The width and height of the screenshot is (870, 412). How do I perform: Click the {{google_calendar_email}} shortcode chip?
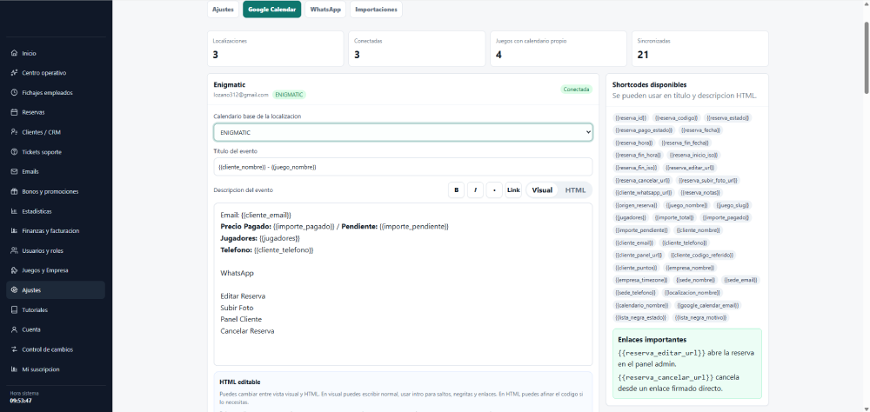tap(707, 305)
